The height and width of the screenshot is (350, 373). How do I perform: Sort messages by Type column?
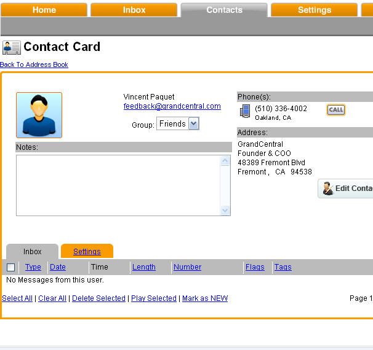[x=33, y=267]
